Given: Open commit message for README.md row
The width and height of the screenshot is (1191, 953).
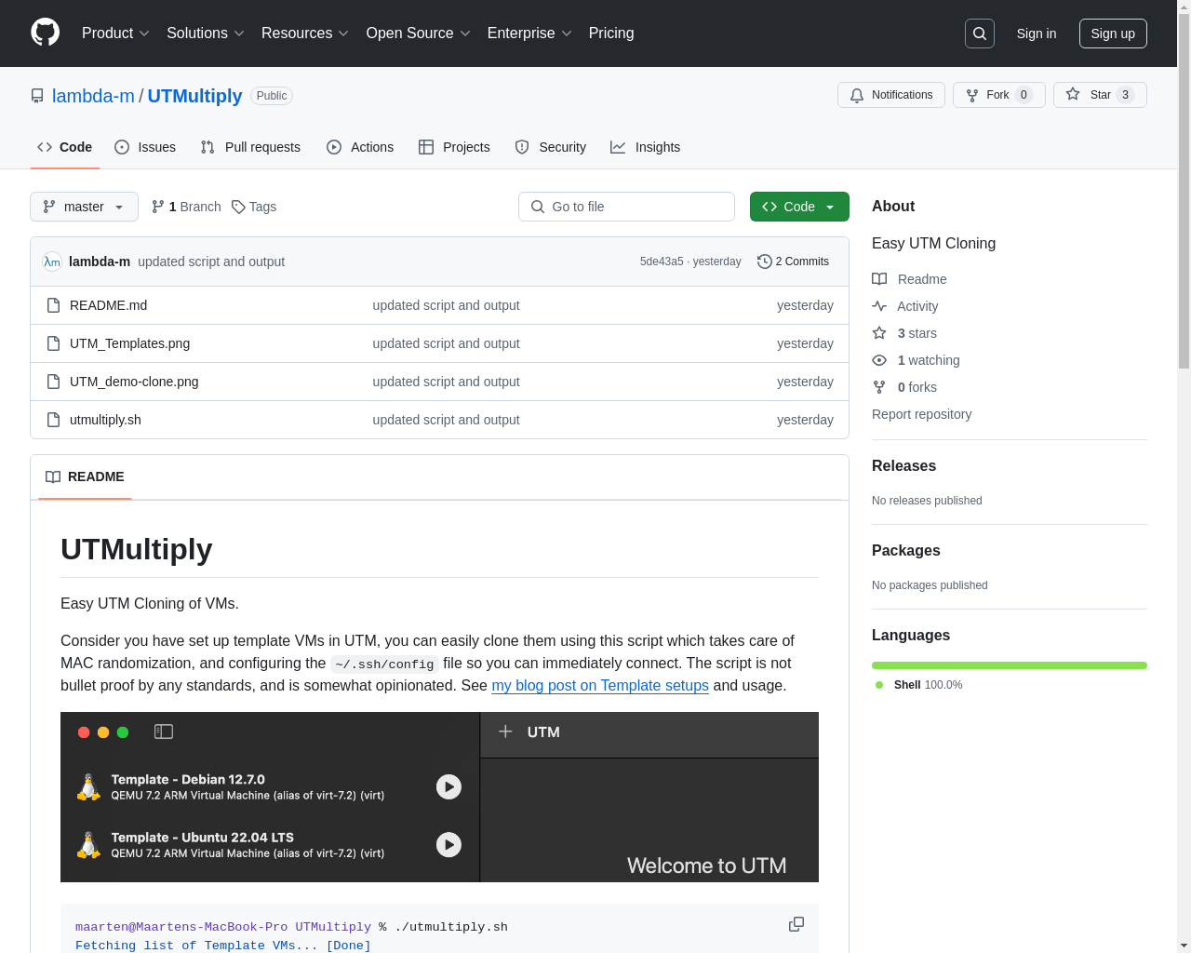Looking at the screenshot, I should (x=446, y=305).
